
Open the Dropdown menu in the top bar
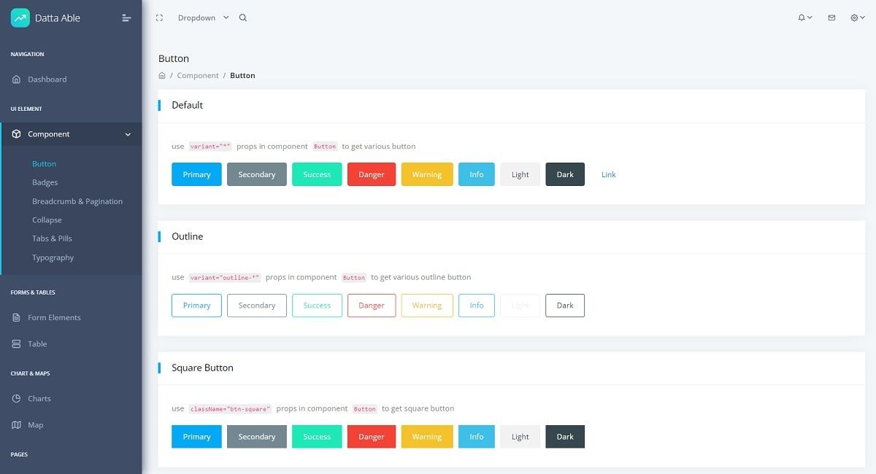197,18
